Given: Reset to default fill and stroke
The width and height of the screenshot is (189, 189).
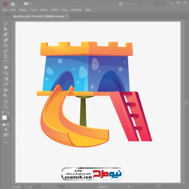Looking at the screenshot, I should tap(3, 113).
